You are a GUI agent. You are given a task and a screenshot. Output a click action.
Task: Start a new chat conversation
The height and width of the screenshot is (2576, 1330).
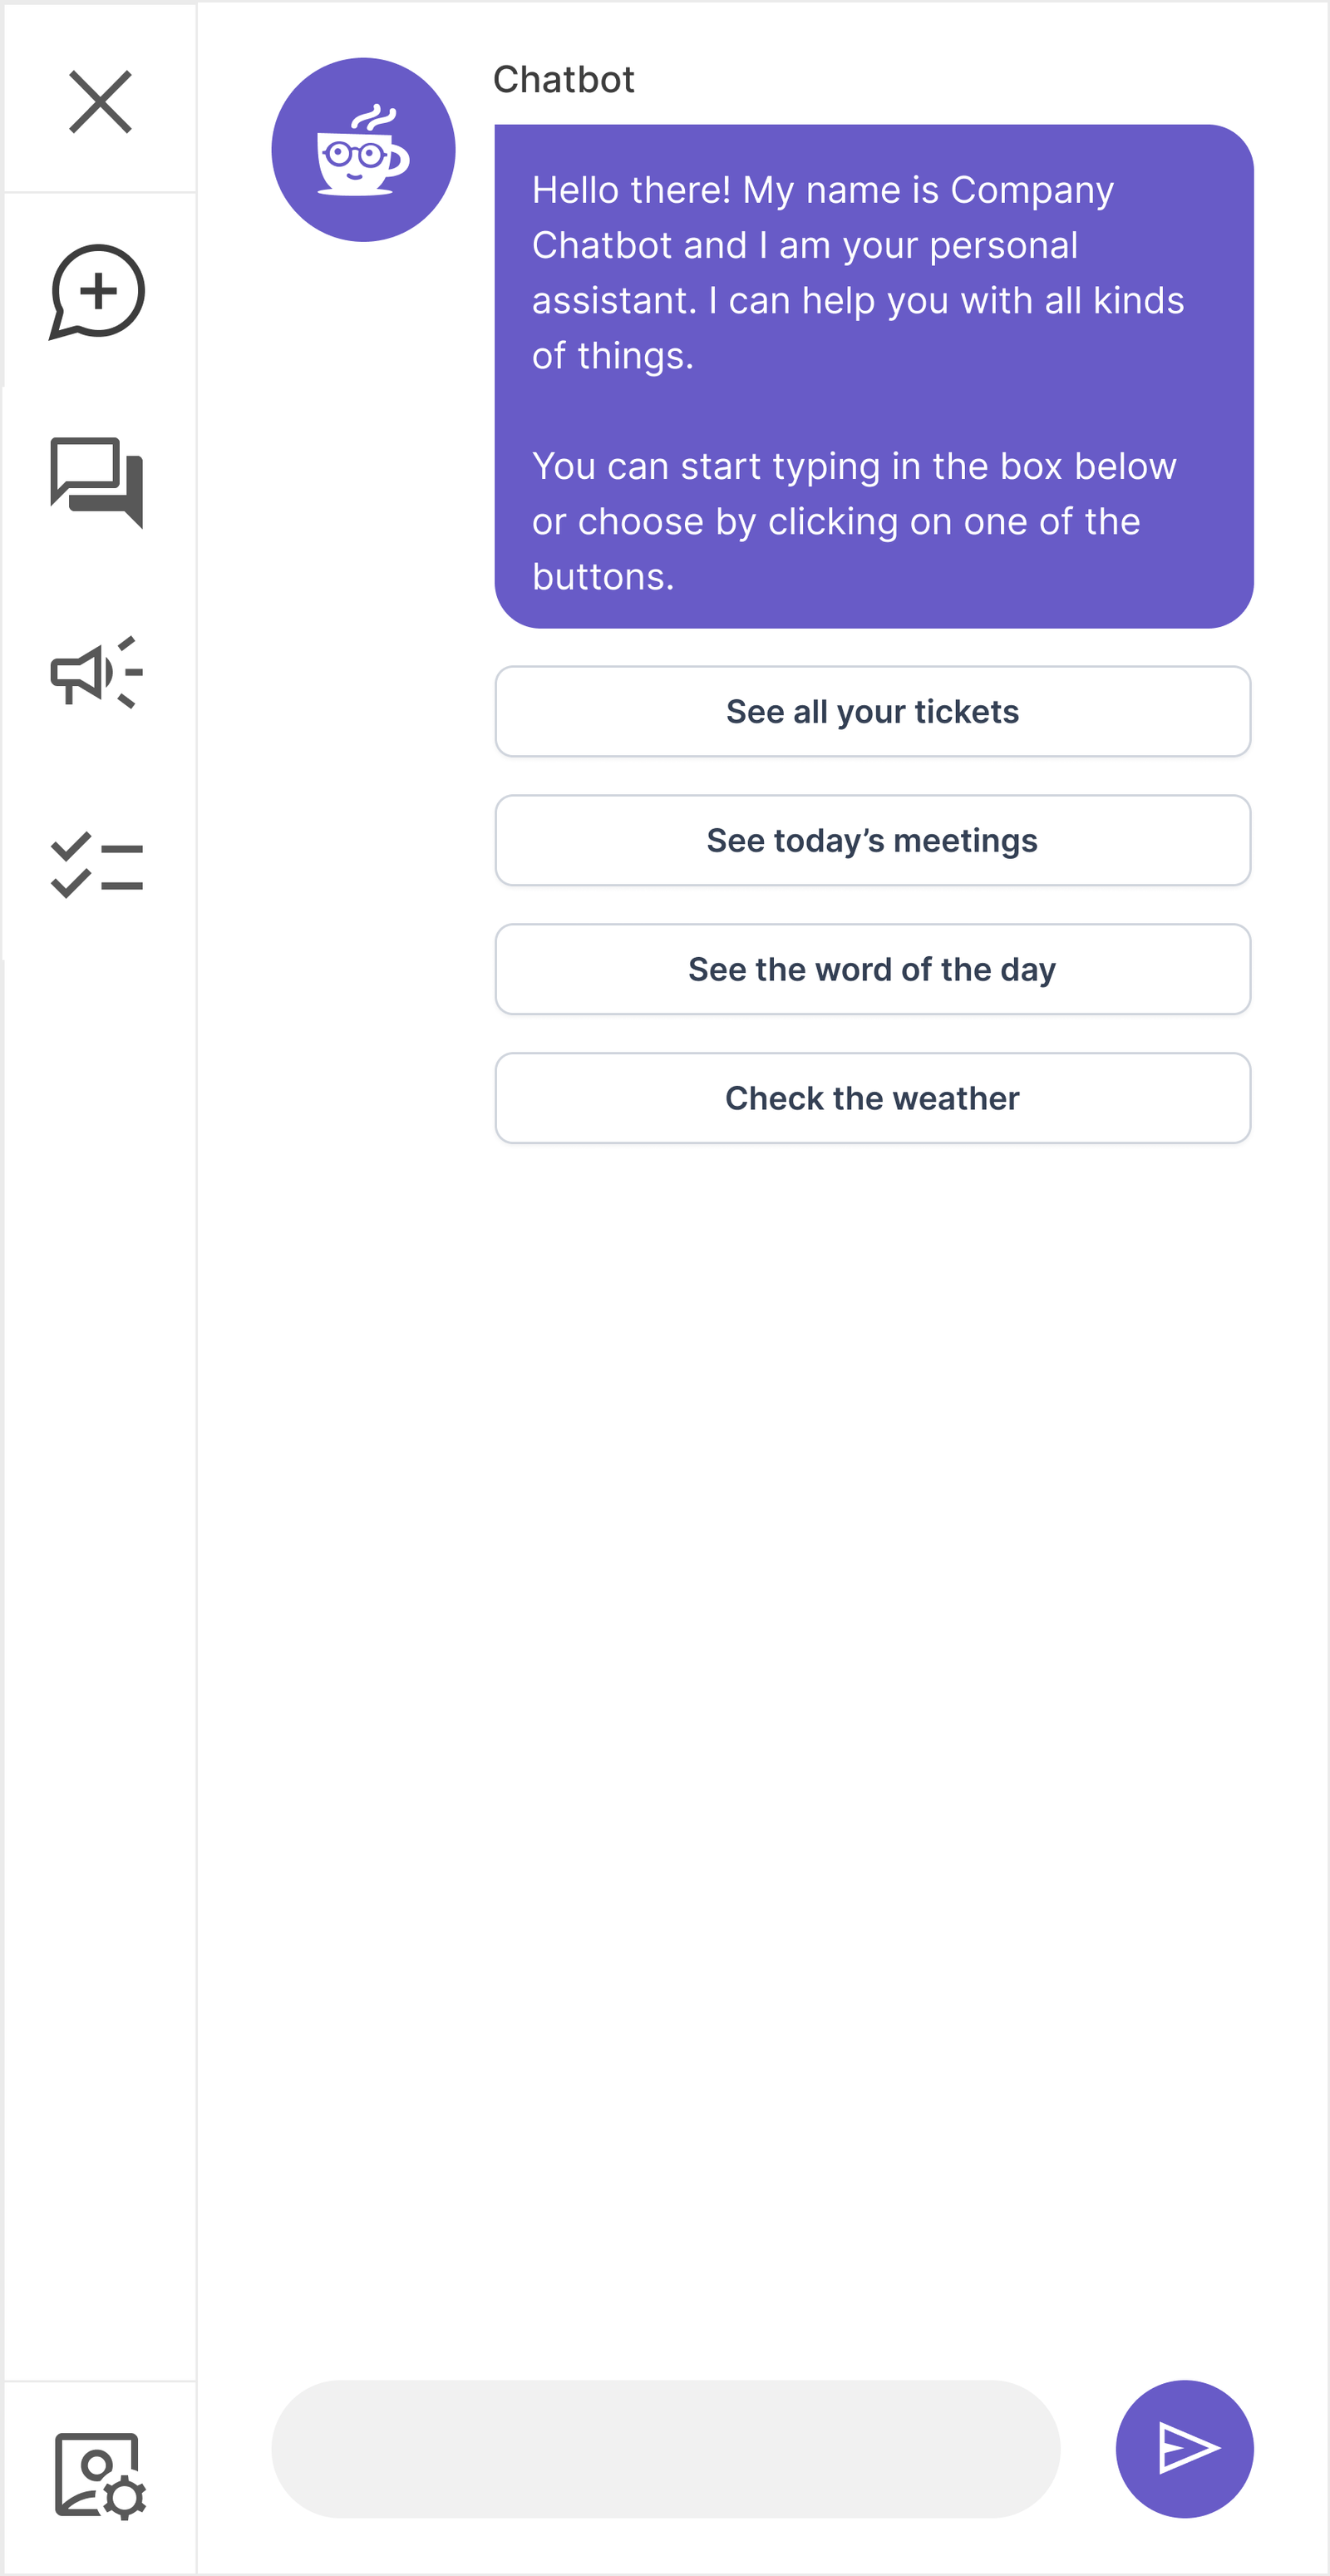98,292
